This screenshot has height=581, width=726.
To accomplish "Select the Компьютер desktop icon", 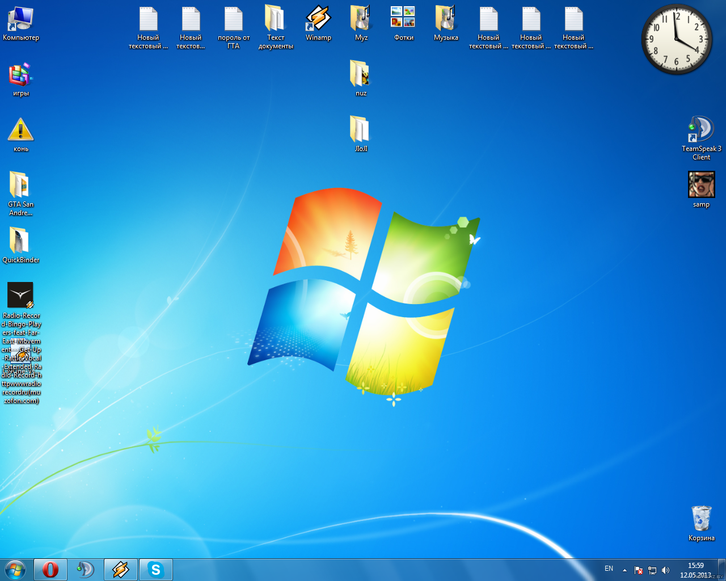I will pyautogui.click(x=21, y=24).
